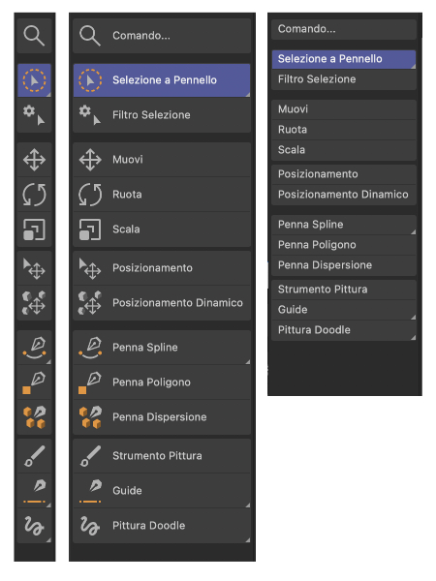Select Penna Poligono icon in the narrow strip
Image resolution: width=436 pixels, height=581 pixels.
point(34,382)
